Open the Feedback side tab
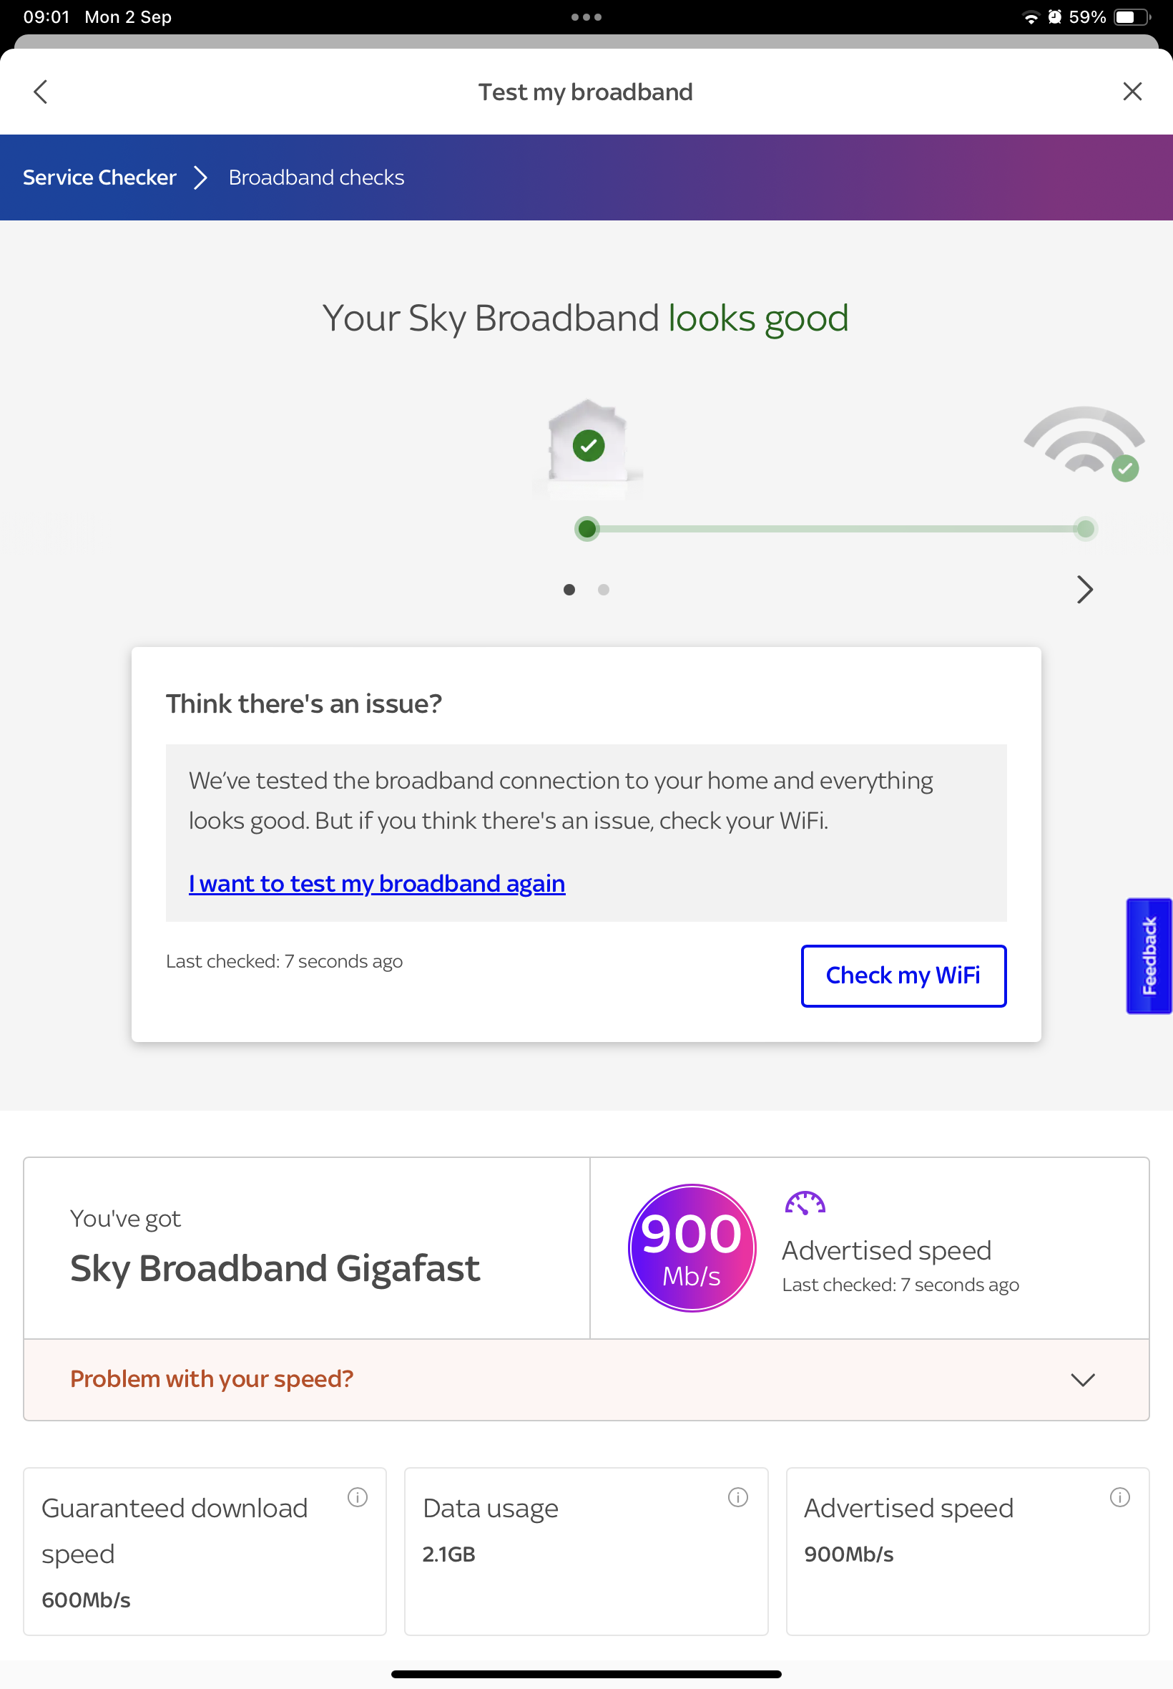The image size is (1173, 1689). tap(1149, 955)
